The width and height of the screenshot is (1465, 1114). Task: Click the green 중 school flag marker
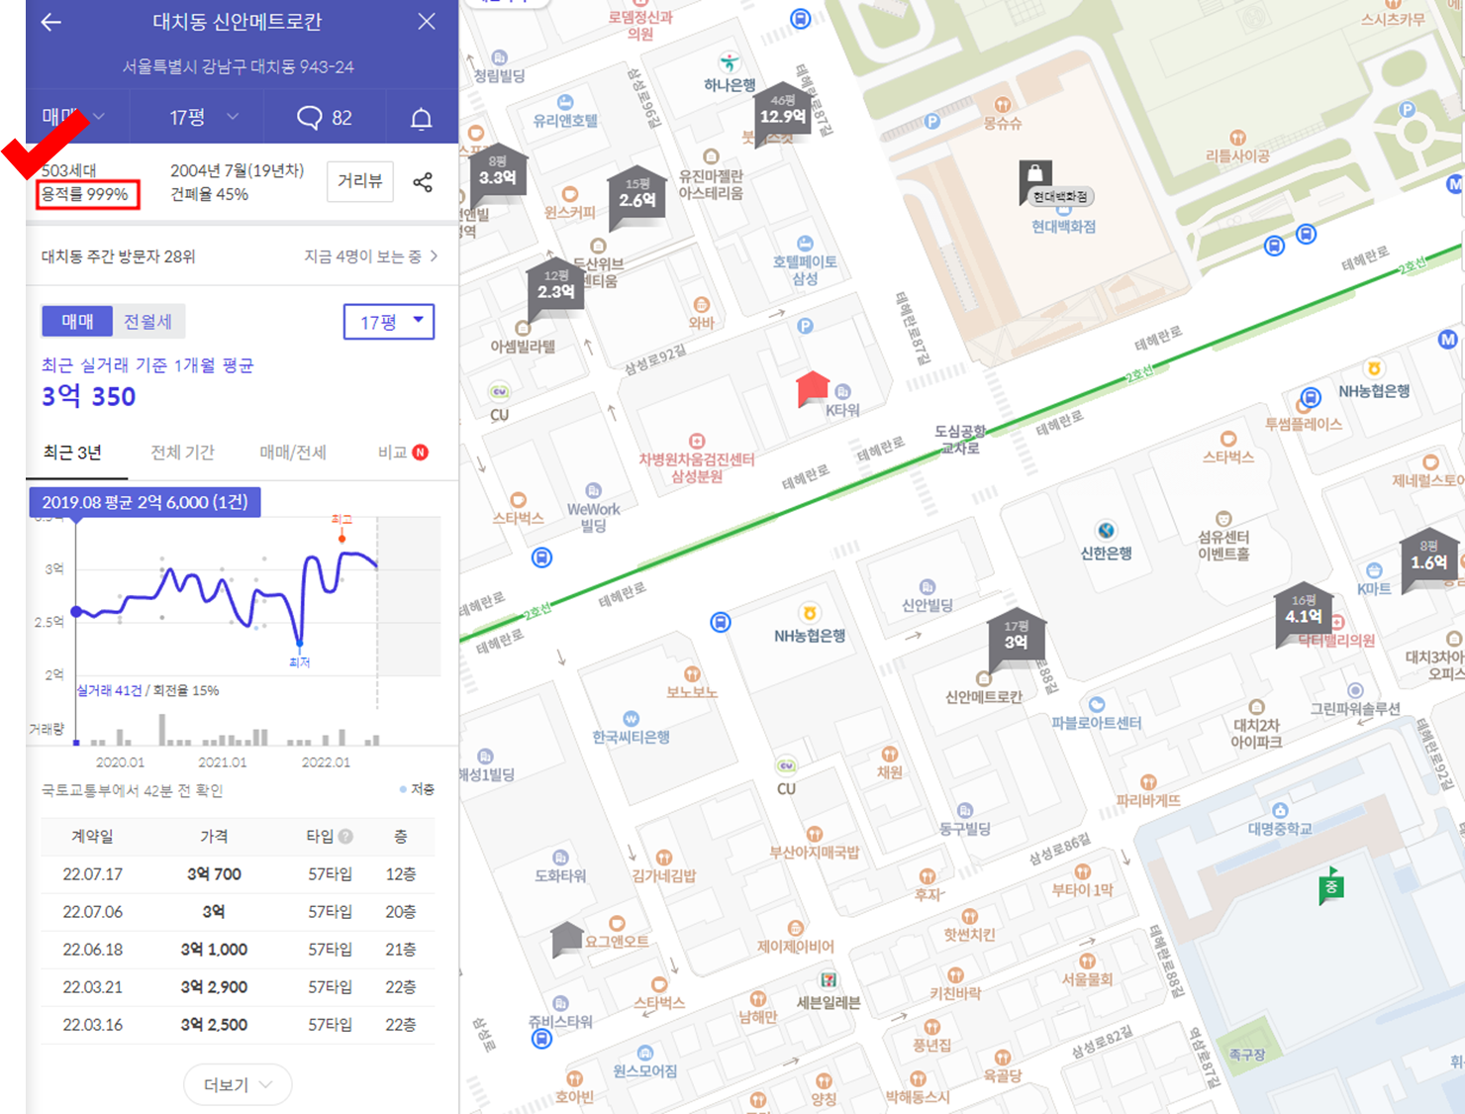[x=1331, y=885]
